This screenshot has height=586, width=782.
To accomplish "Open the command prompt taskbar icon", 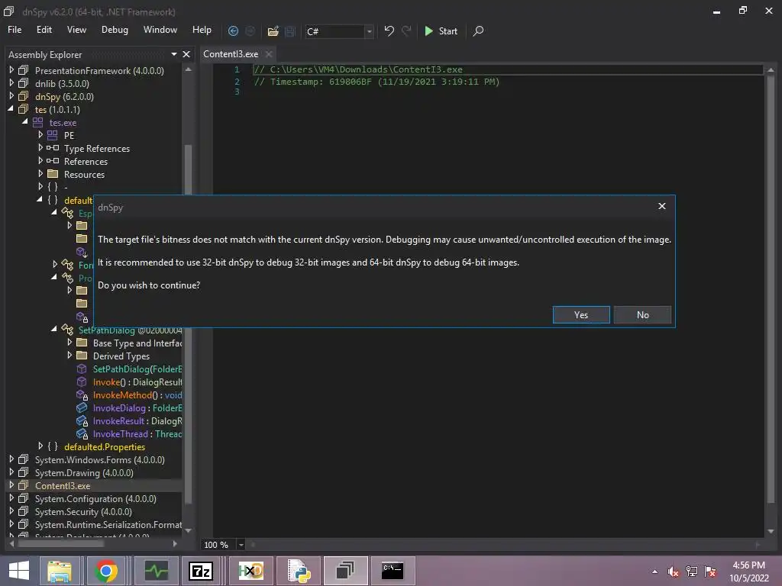I will point(393,571).
